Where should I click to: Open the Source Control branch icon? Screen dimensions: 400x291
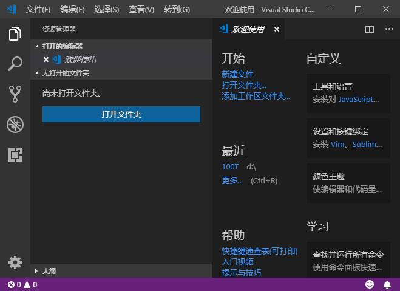point(15,94)
